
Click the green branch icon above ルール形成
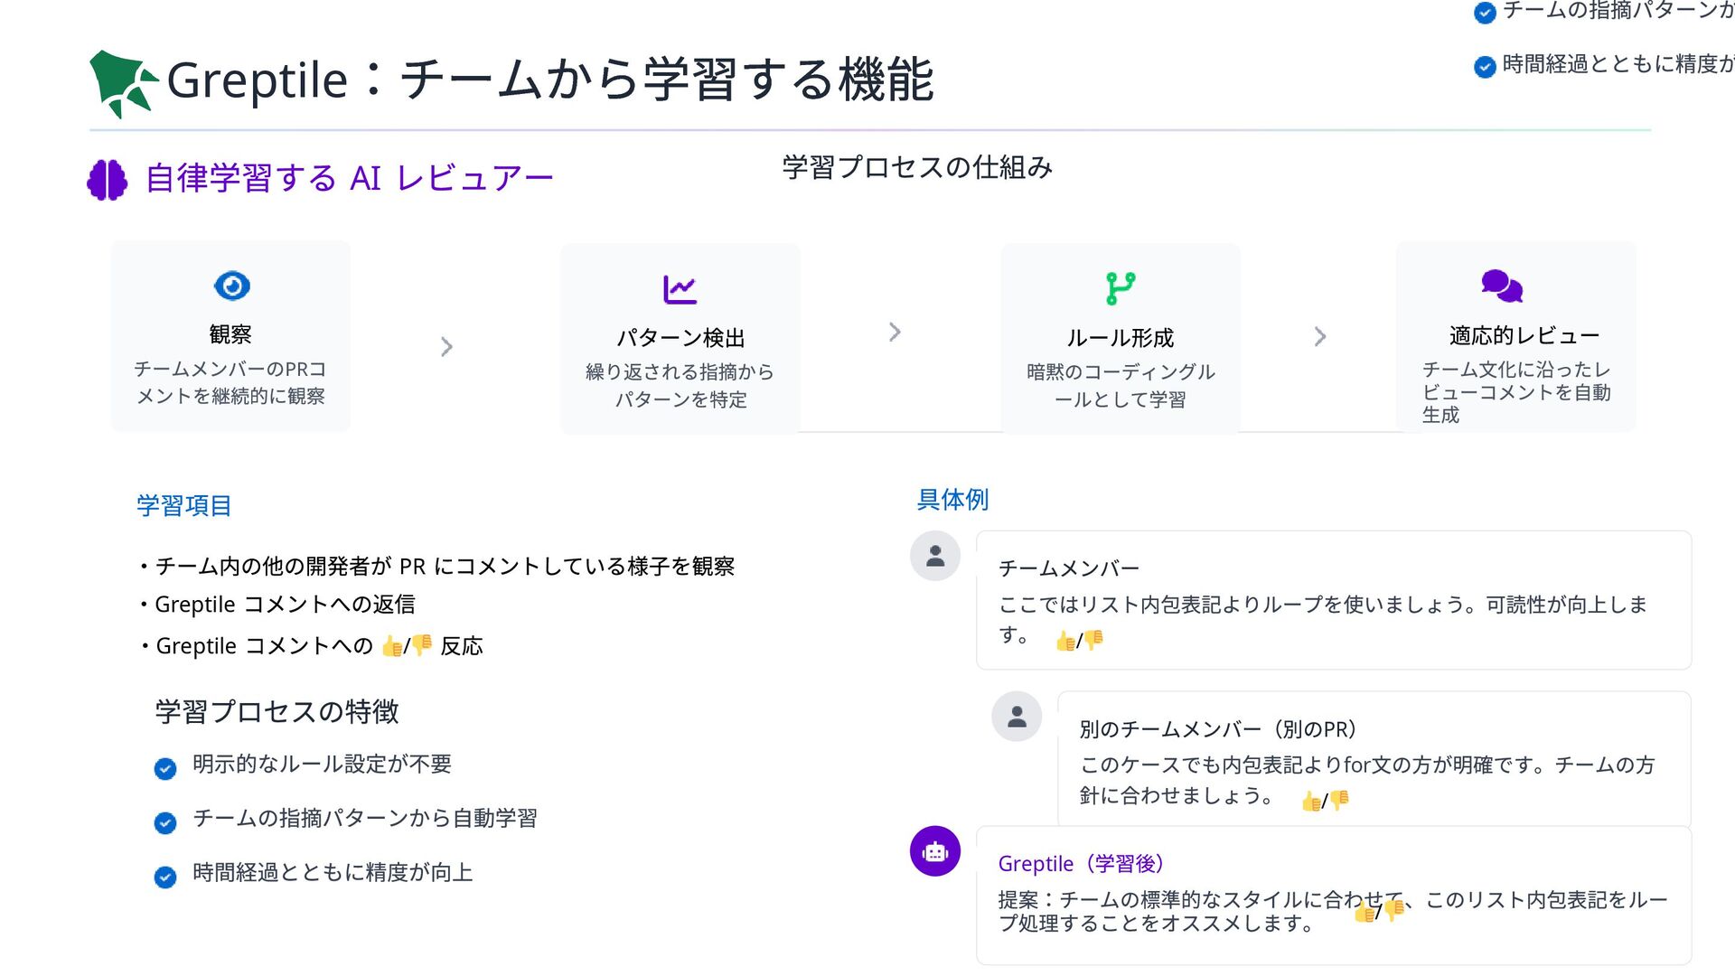coord(1121,289)
